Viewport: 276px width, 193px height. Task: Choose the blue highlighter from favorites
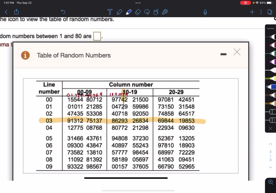point(272,87)
